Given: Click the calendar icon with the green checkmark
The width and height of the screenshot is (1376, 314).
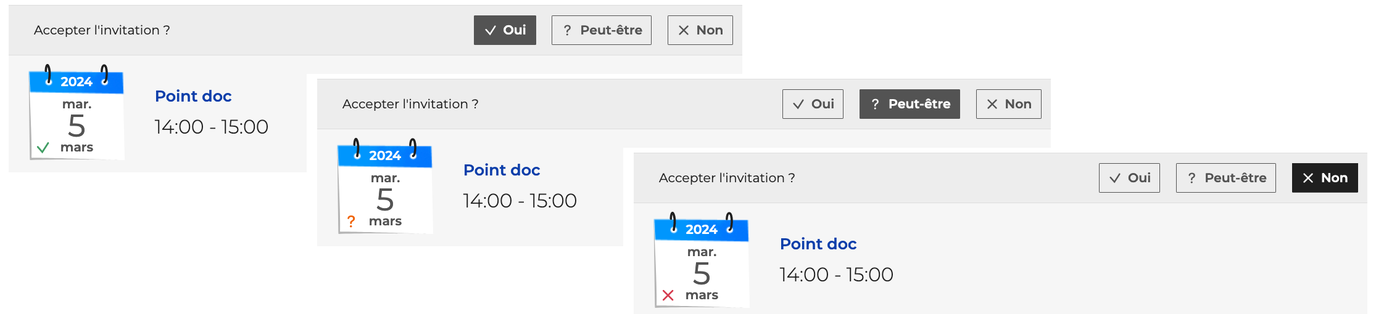Looking at the screenshot, I should point(77,115).
